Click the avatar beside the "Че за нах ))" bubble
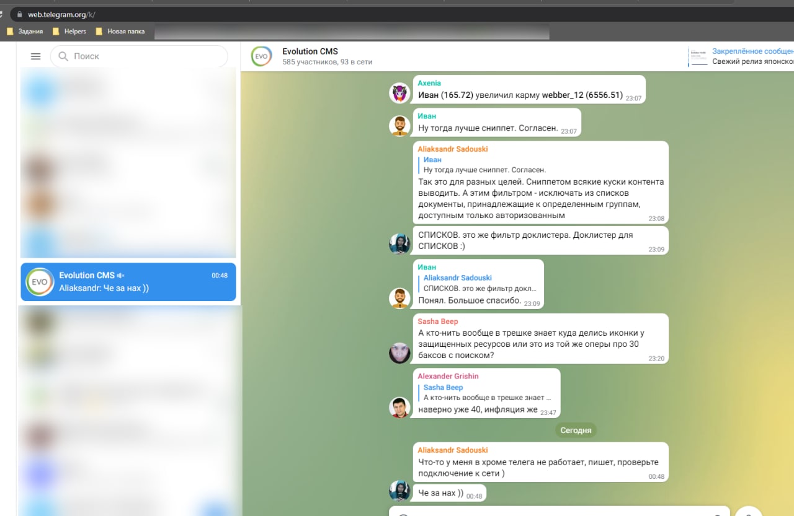The image size is (794, 516). 399,491
